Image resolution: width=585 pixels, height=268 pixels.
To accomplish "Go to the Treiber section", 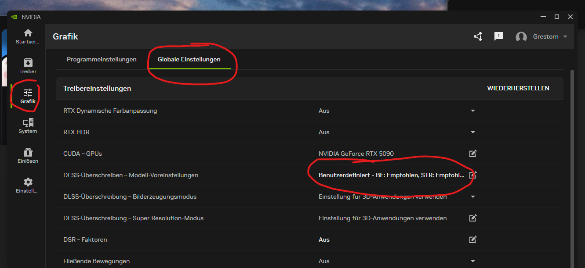I will 28,66.
